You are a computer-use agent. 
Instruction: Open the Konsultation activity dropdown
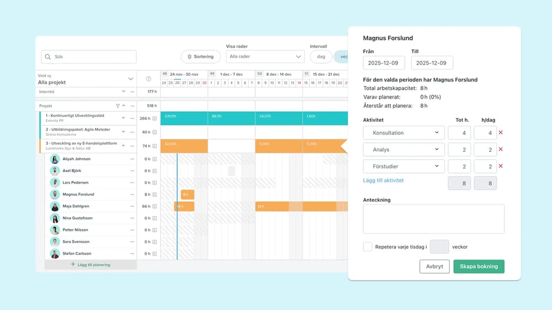(404, 133)
